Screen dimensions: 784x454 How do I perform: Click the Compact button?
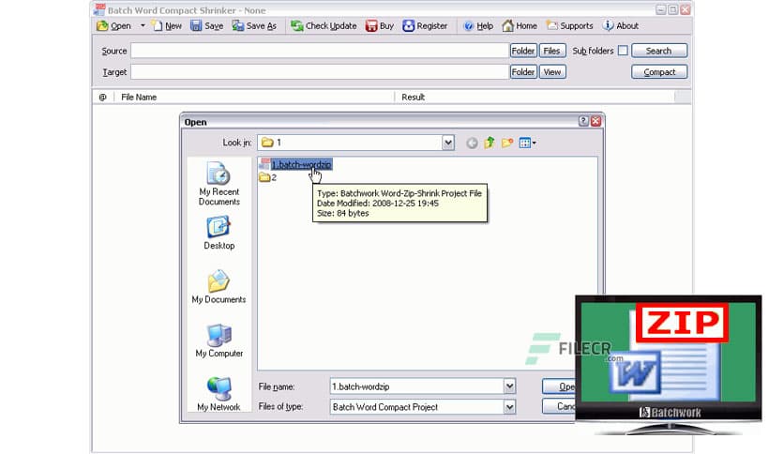[x=659, y=72]
